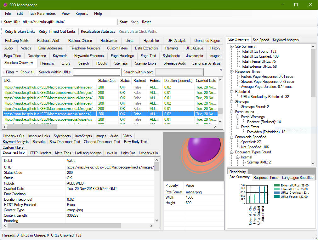Click Retry Timed Out Links

[57, 31]
